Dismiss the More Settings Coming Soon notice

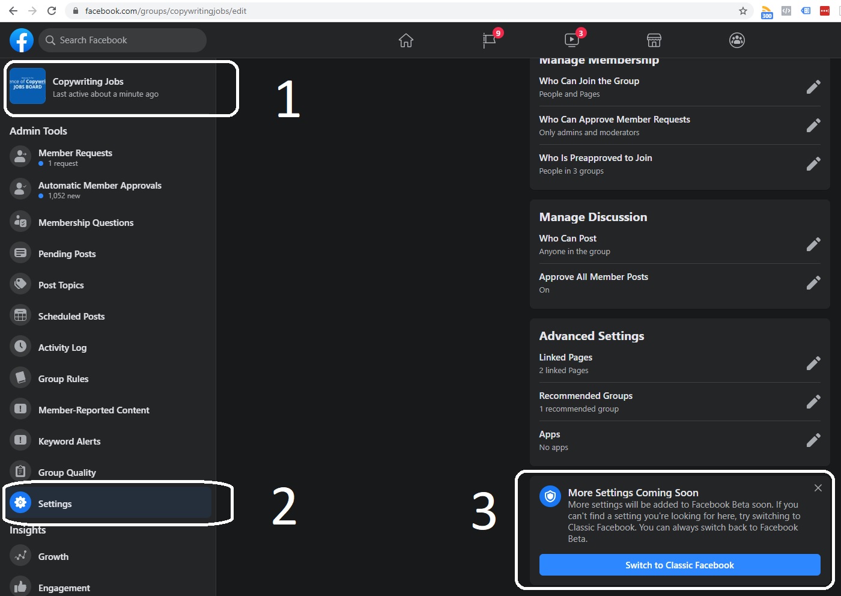818,488
